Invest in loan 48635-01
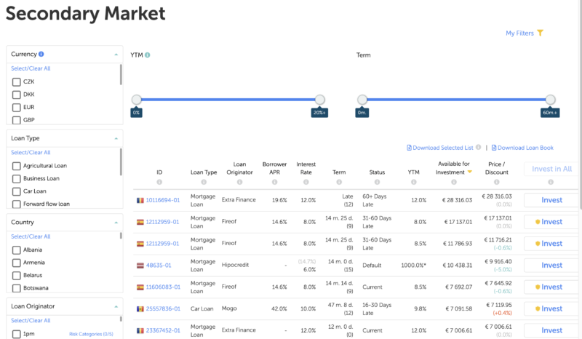The image size is (582, 339). (x=551, y=265)
